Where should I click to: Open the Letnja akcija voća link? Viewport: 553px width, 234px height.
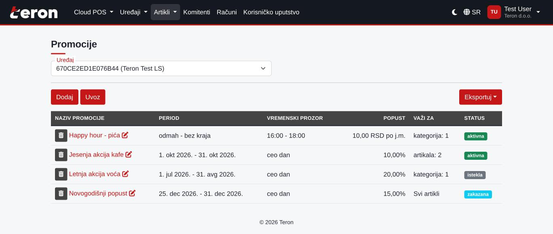pyautogui.click(x=95, y=174)
